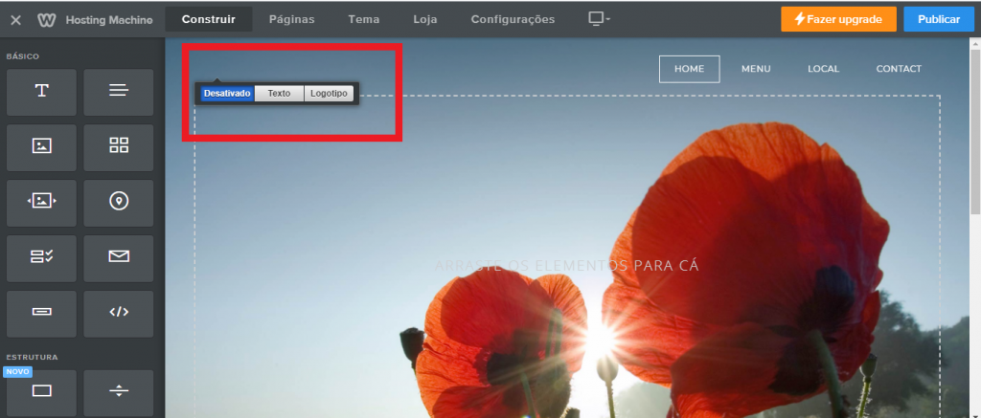Viewport: 981px width, 418px height.
Task: Click the Publicar button
Action: coord(939,19)
